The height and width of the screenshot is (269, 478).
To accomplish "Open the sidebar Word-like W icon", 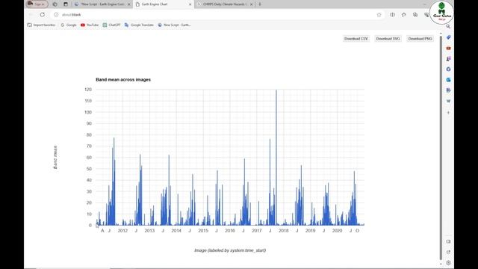I will [x=448, y=101].
